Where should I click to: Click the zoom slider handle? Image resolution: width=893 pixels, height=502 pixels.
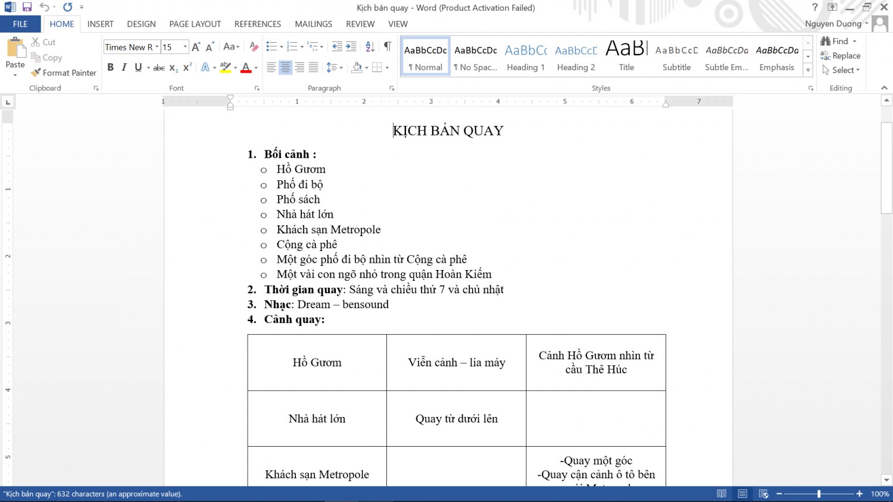pyautogui.click(x=819, y=494)
